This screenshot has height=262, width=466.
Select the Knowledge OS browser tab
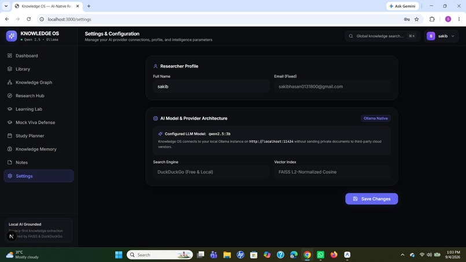(47, 6)
